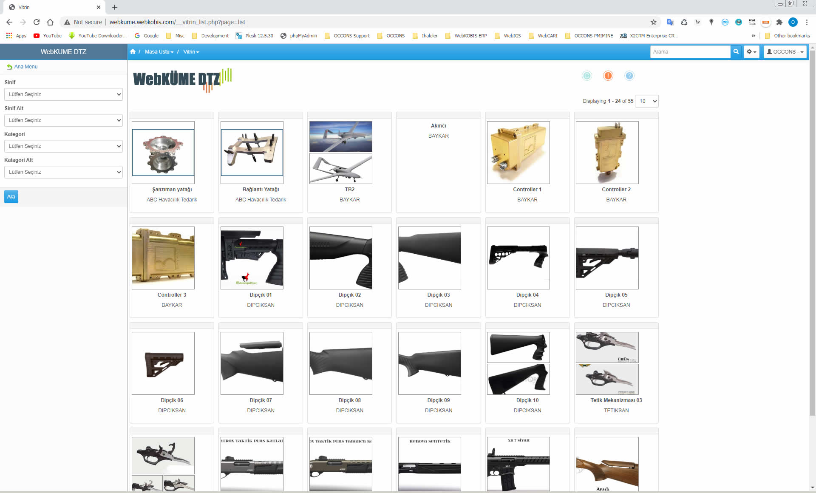Open the Şanzıman yatağı product thumbnail
Screen dimensions: 816x493
pyautogui.click(x=163, y=153)
